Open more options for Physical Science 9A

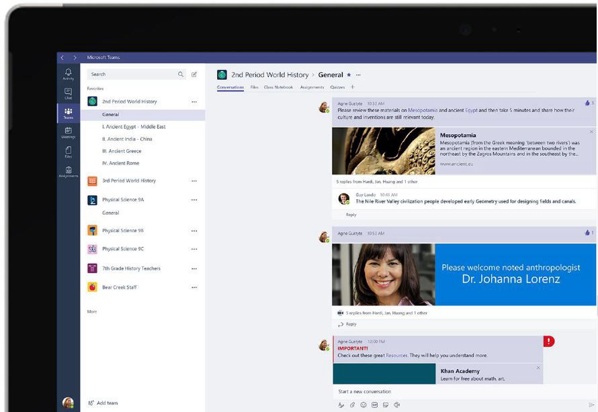[x=194, y=200]
